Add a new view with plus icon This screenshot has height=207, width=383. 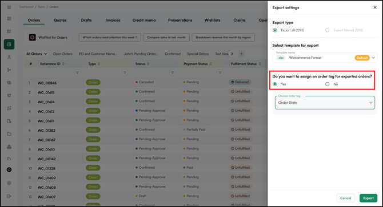tap(241, 54)
